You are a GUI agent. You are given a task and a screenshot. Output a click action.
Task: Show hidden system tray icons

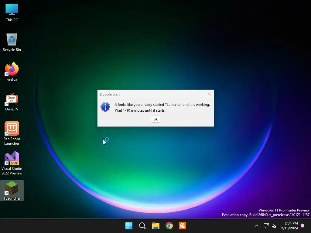(x=256, y=226)
